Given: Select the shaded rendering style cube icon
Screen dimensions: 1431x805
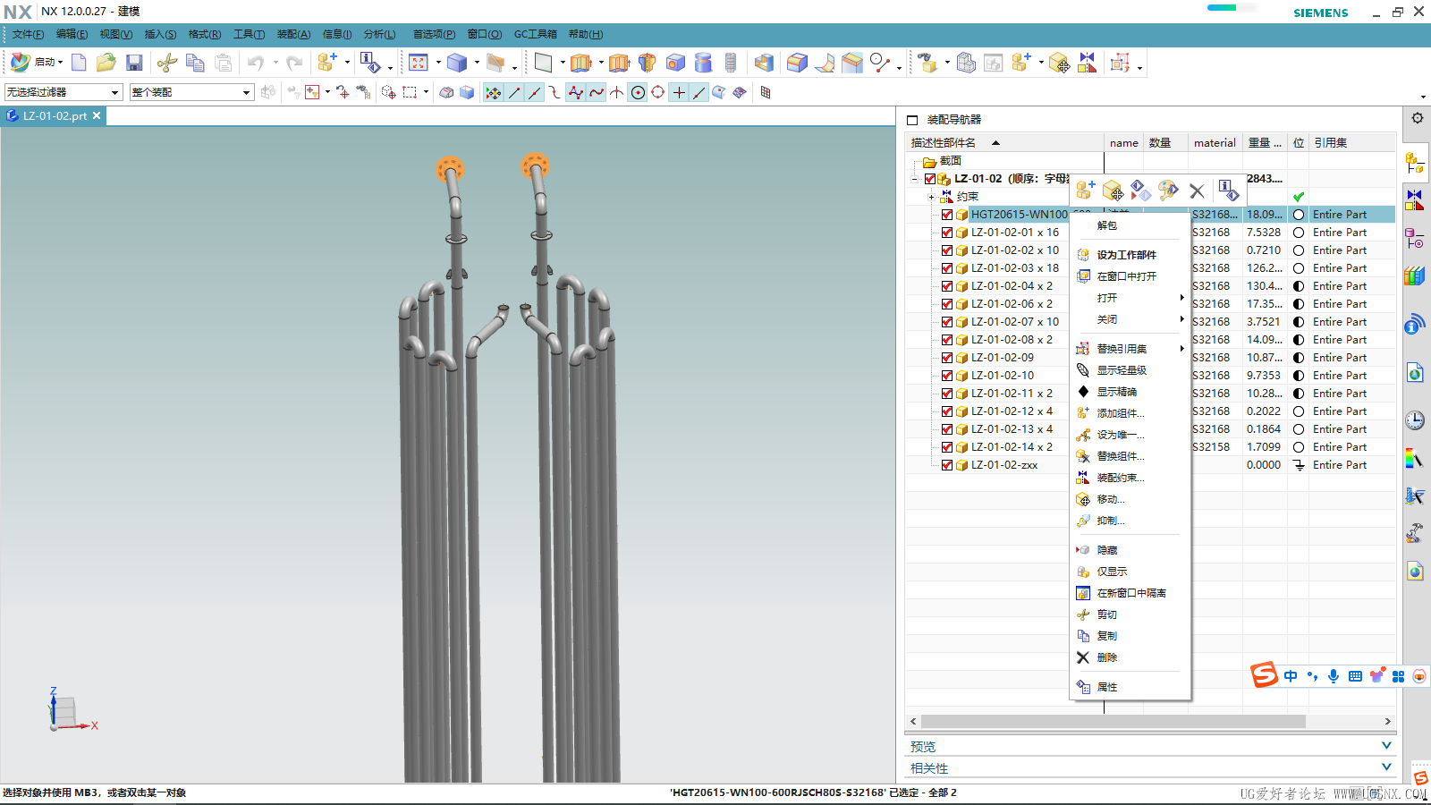Looking at the screenshot, I should [457, 63].
